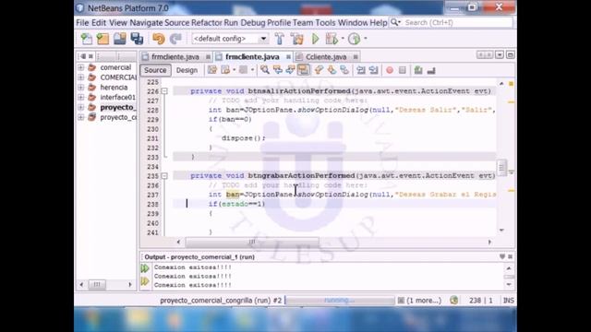Collapse the btngrabarActionPerformed code fold
The width and height of the screenshot is (591, 332).
164,176
